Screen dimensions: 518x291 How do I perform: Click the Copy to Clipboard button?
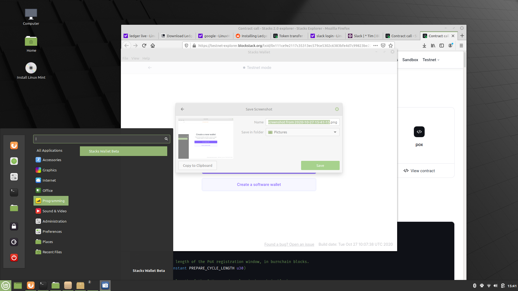[197, 165]
